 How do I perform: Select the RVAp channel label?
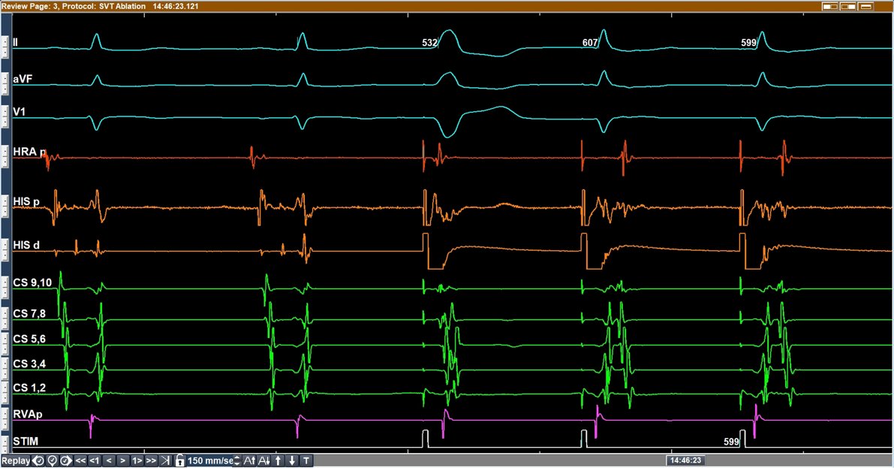click(27, 414)
